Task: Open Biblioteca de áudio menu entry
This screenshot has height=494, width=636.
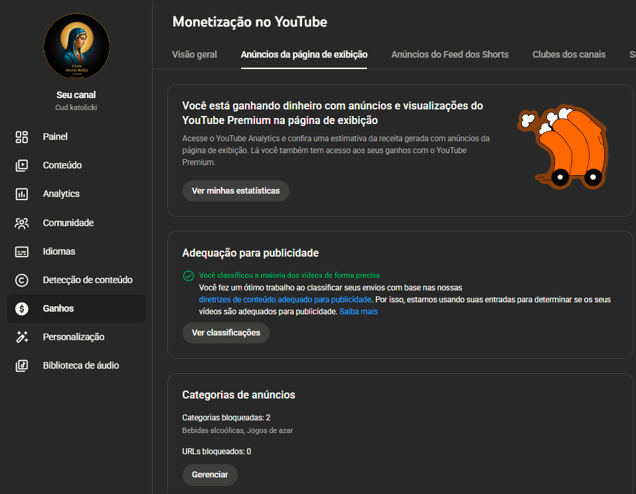Action: pos(76,365)
